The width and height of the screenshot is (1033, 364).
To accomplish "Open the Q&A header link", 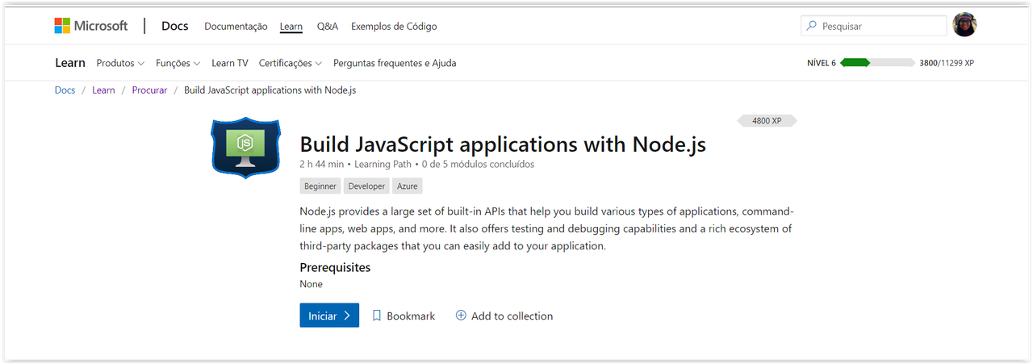I will [x=328, y=27].
